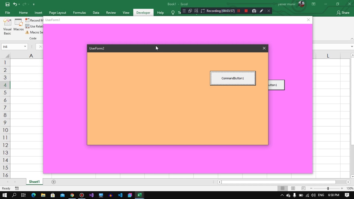Viewport: 354px width, 199px height.
Task: Close the UserForm1 window
Action: 308,20
